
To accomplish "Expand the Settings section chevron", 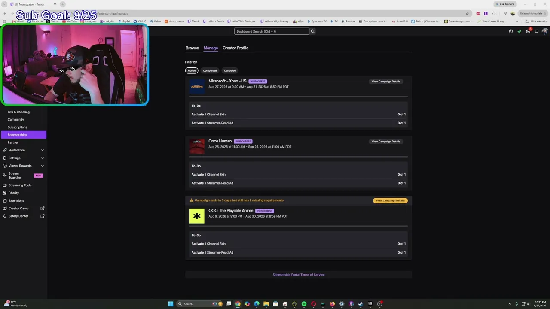I will point(43,158).
